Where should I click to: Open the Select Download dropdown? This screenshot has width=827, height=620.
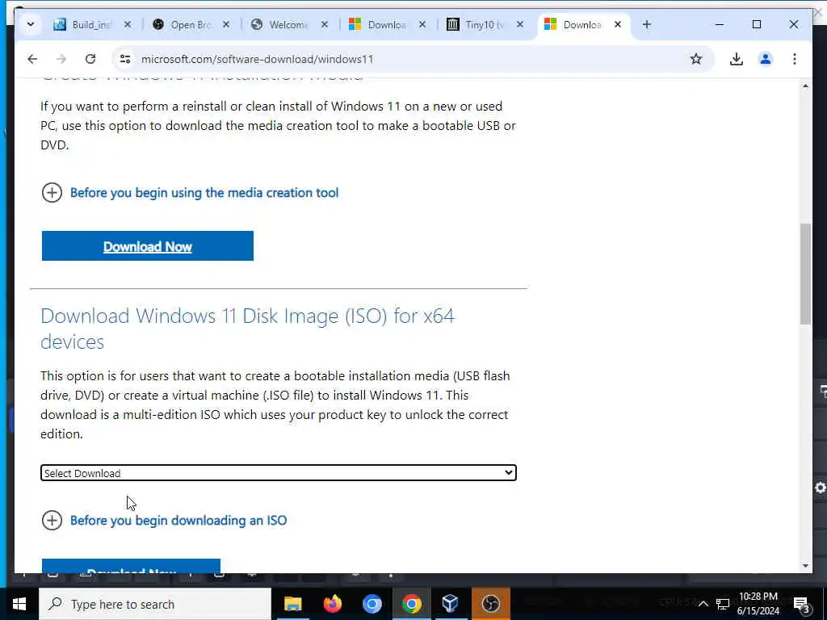coord(279,473)
